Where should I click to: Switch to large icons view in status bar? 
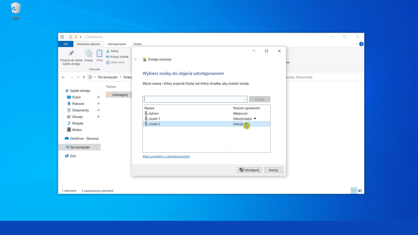[x=360, y=191]
